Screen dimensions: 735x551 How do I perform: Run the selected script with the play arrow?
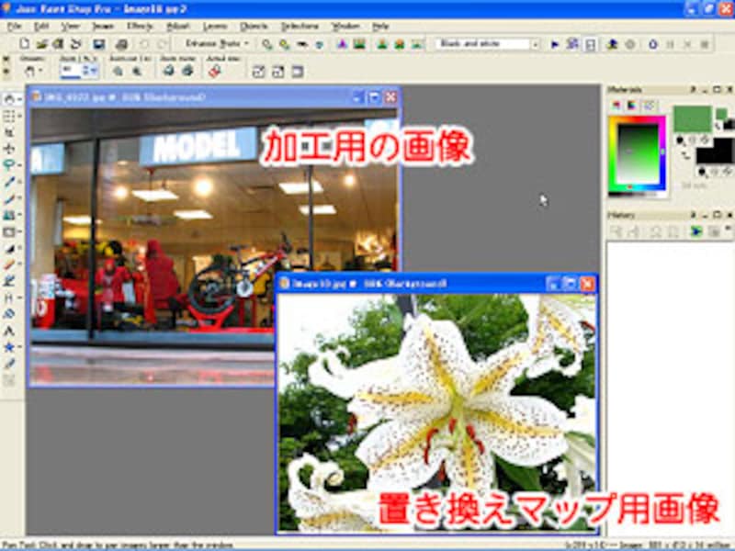(555, 44)
